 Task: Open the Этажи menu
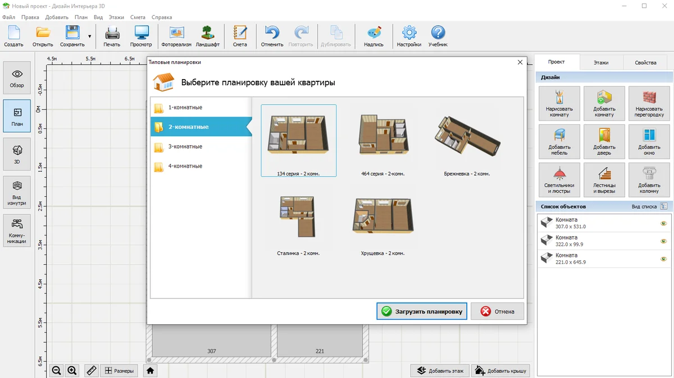coord(116,17)
